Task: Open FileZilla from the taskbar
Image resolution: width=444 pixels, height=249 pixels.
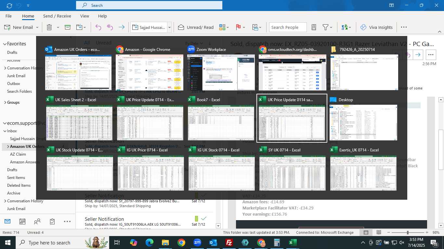Action: [x=229, y=243]
